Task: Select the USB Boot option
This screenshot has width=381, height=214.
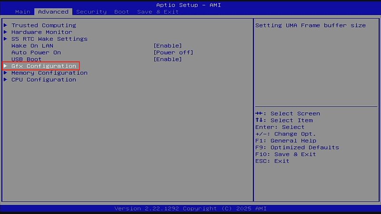Action: click(27, 59)
